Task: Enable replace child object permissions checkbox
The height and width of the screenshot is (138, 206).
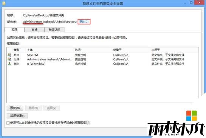Action: tap(8, 123)
